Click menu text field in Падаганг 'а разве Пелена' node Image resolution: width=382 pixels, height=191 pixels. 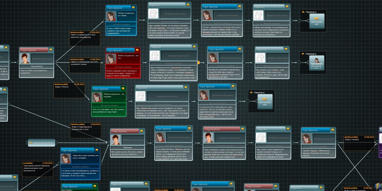174,14
